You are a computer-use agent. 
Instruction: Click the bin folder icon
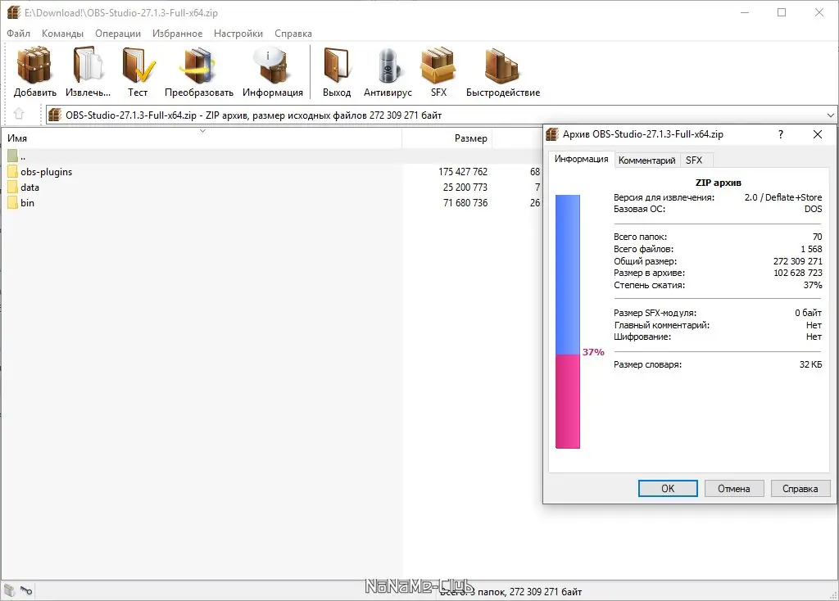click(13, 202)
